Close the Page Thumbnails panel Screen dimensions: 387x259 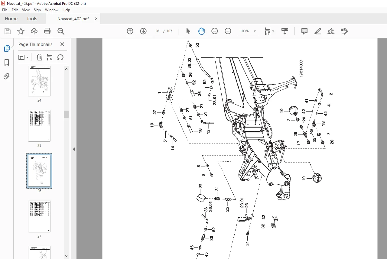pos(62,44)
